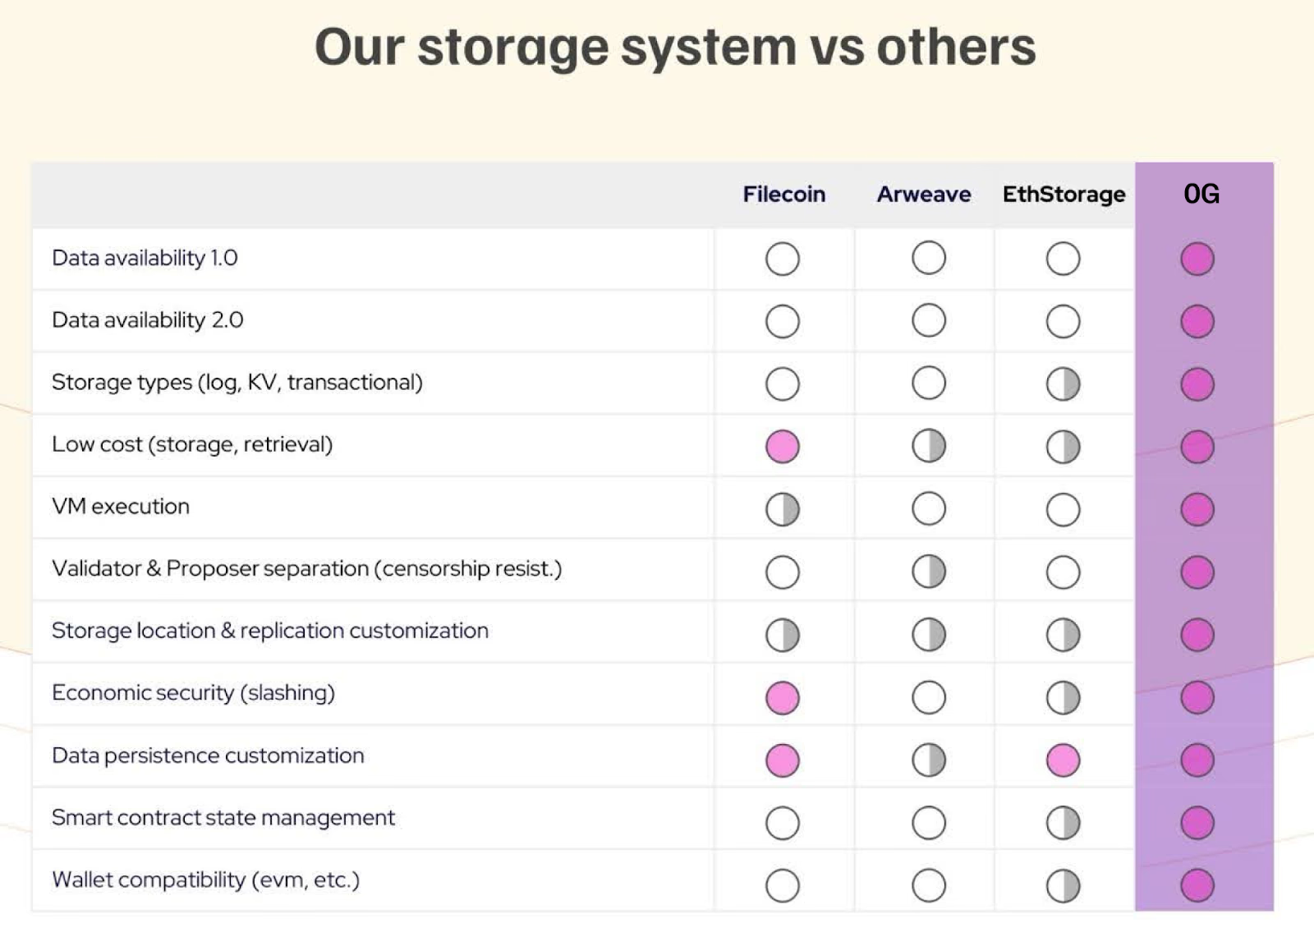
Task: Click Filecoin's empty circle for Data availability 1.0
Action: click(x=783, y=259)
